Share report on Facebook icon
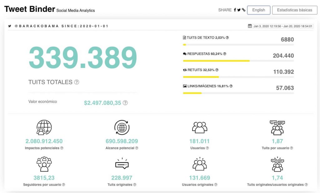 235,10
